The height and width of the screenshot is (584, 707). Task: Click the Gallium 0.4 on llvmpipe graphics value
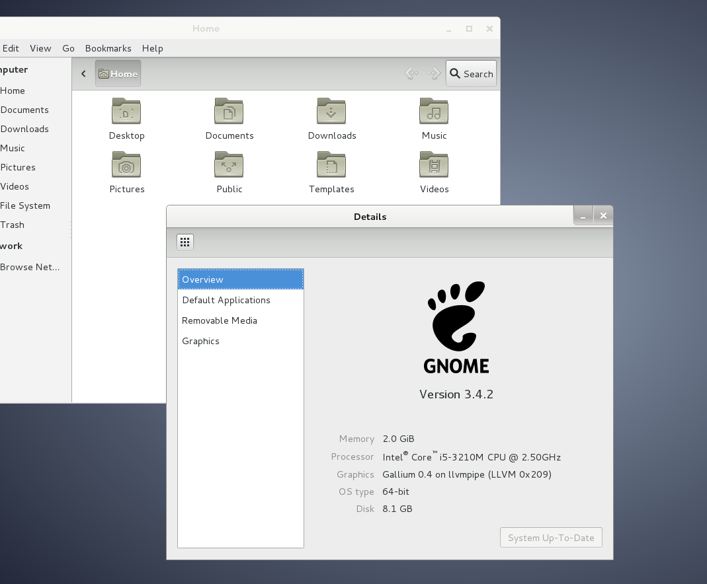click(467, 474)
